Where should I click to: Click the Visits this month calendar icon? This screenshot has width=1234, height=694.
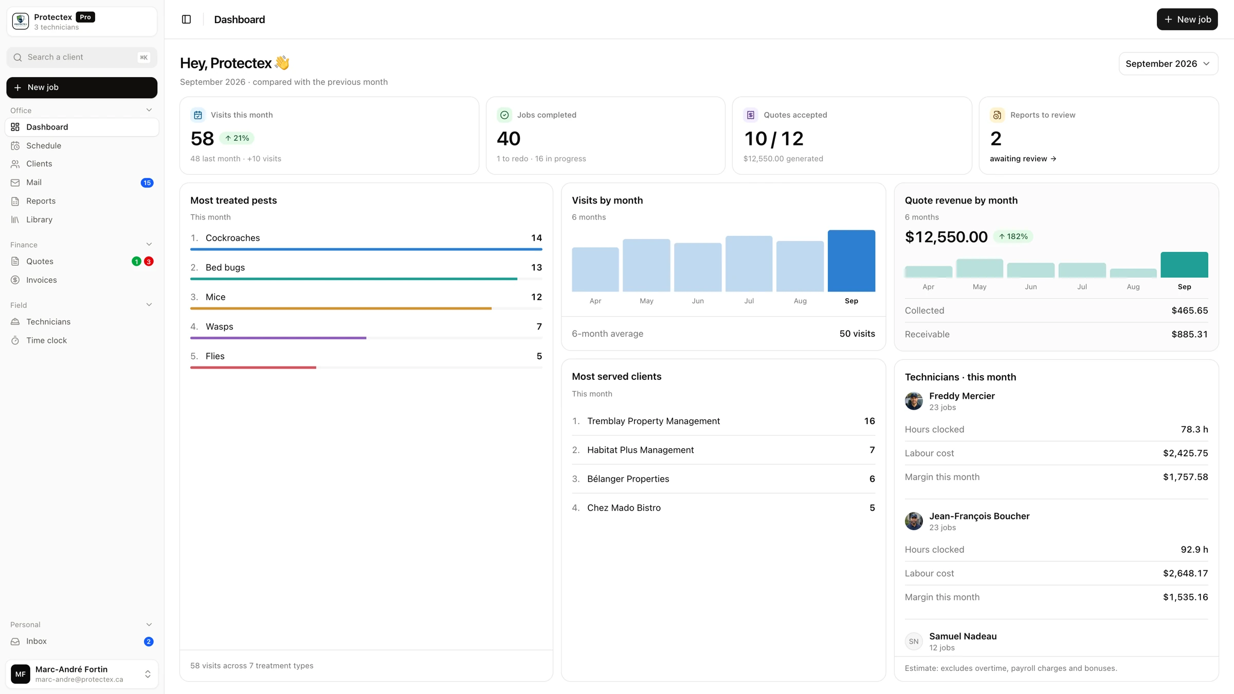pos(198,115)
